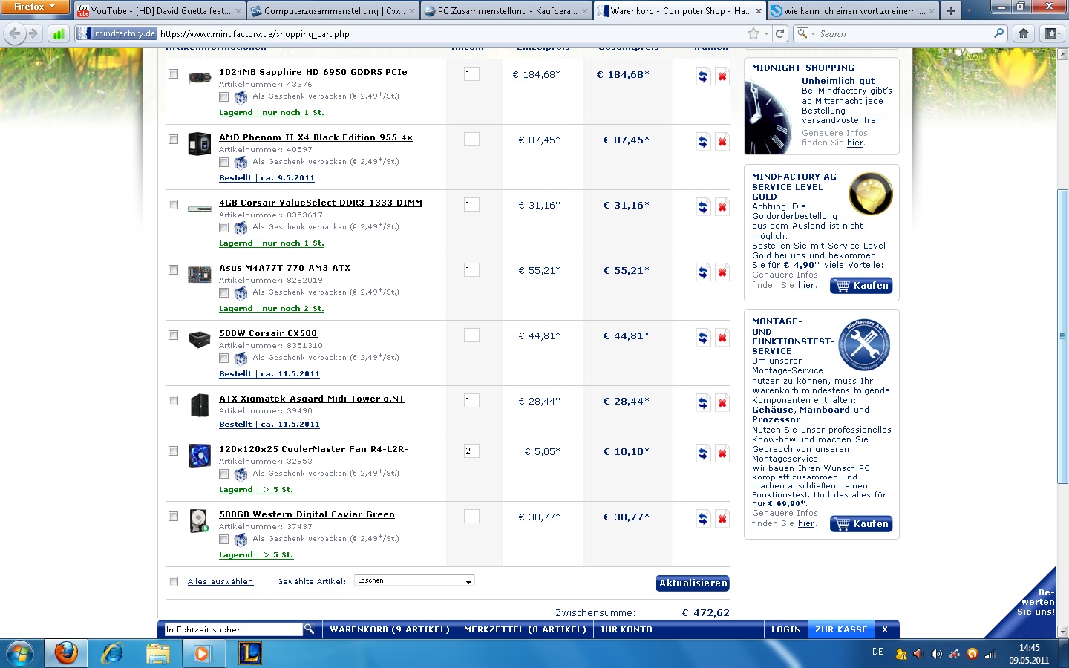Open bookmark star dropdown arrow in address bar
Viewport: 1069px width, 668px height.
coord(766,33)
